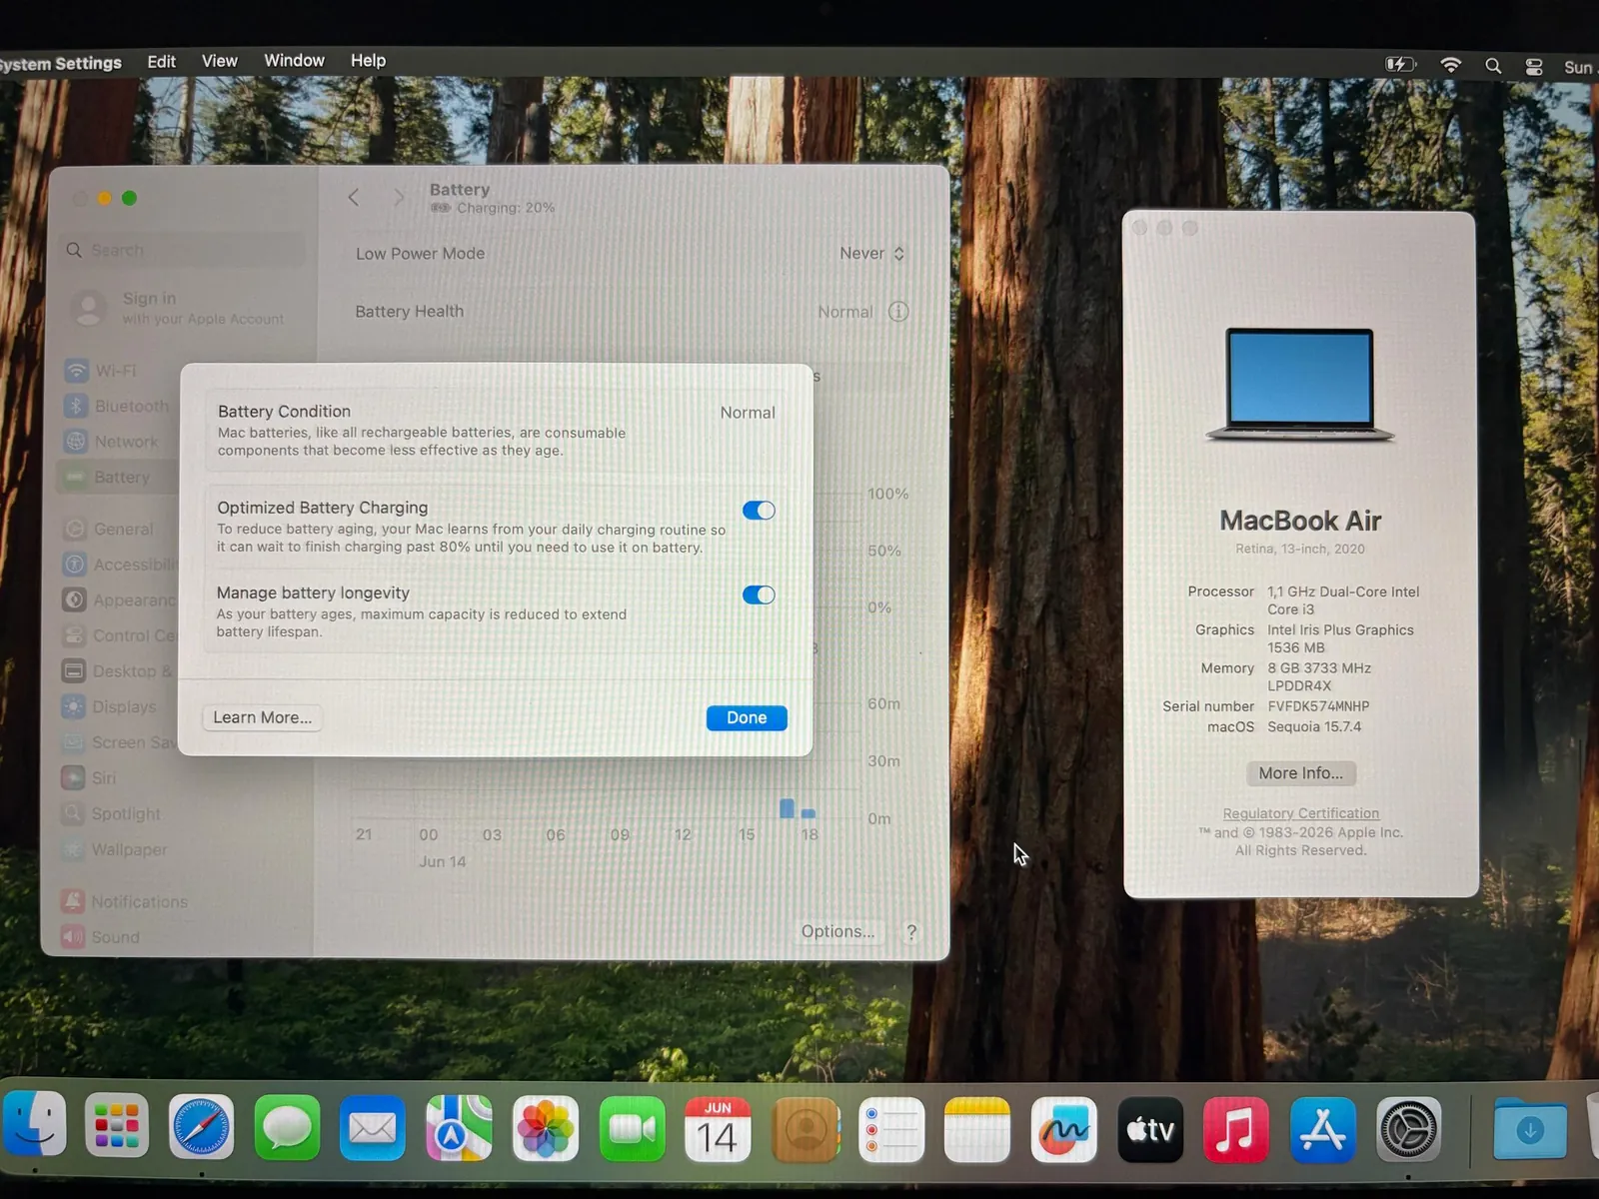Image resolution: width=1599 pixels, height=1199 pixels.
Task: Click the battery charging menu bar icon
Action: point(1401,65)
